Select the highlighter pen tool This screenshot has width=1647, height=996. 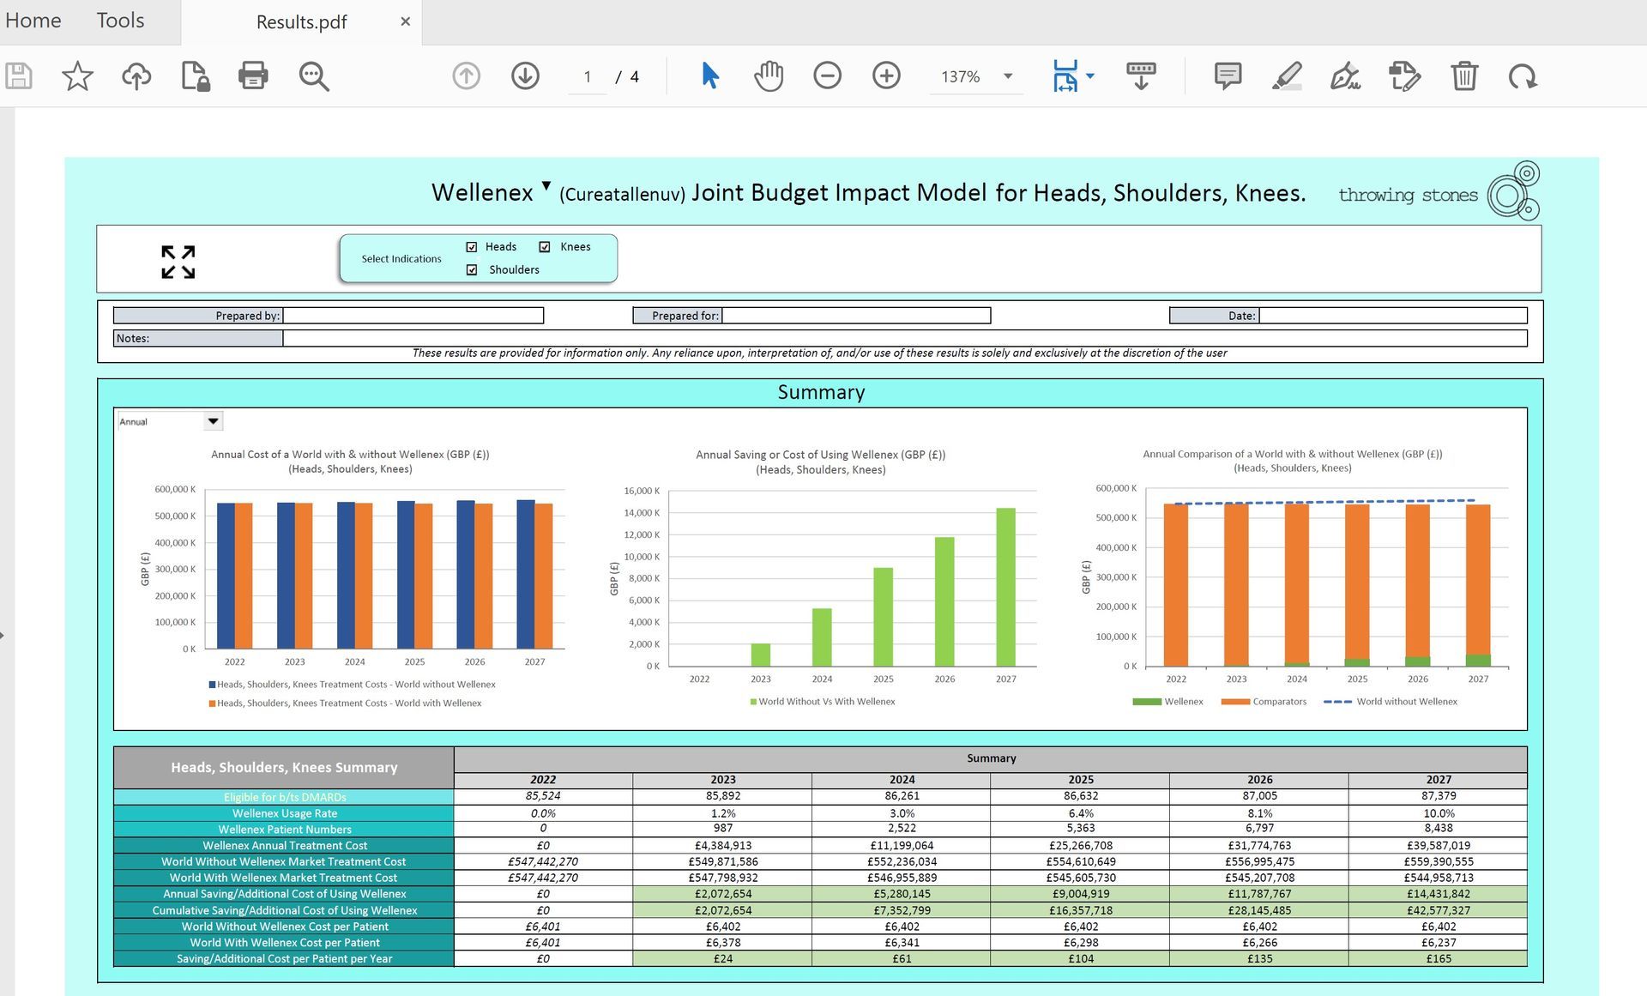[x=1287, y=76]
